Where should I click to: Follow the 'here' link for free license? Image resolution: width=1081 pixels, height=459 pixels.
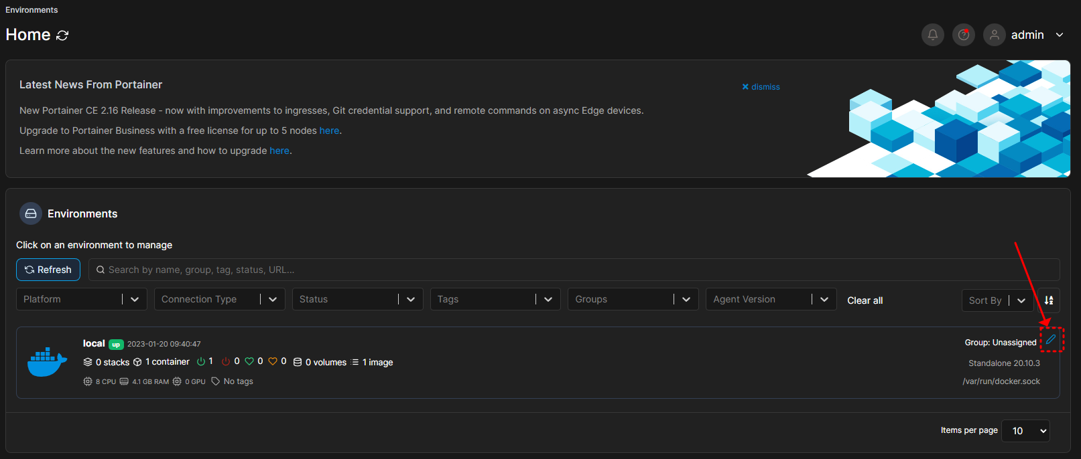[329, 130]
